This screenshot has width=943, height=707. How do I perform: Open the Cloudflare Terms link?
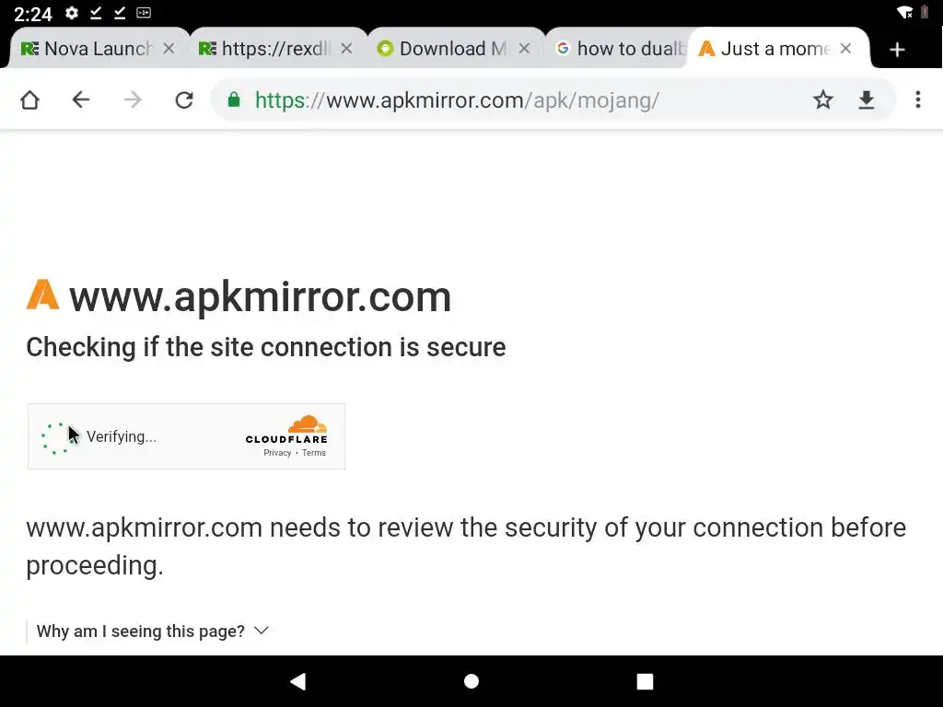click(x=314, y=453)
